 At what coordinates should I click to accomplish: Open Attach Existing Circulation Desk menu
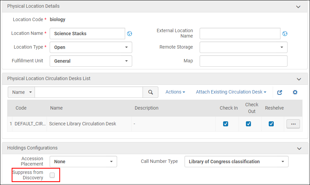(231, 92)
